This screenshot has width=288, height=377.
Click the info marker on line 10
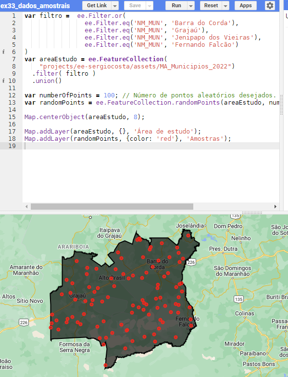pyautogui.click(x=3, y=81)
